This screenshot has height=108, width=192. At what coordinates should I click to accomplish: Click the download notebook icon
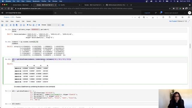[153, 17]
